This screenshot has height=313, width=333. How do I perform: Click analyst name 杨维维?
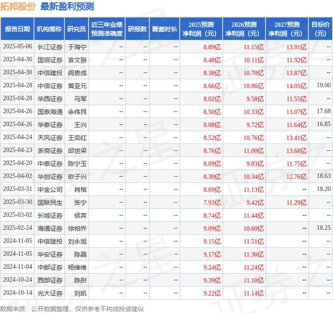pos(77,267)
